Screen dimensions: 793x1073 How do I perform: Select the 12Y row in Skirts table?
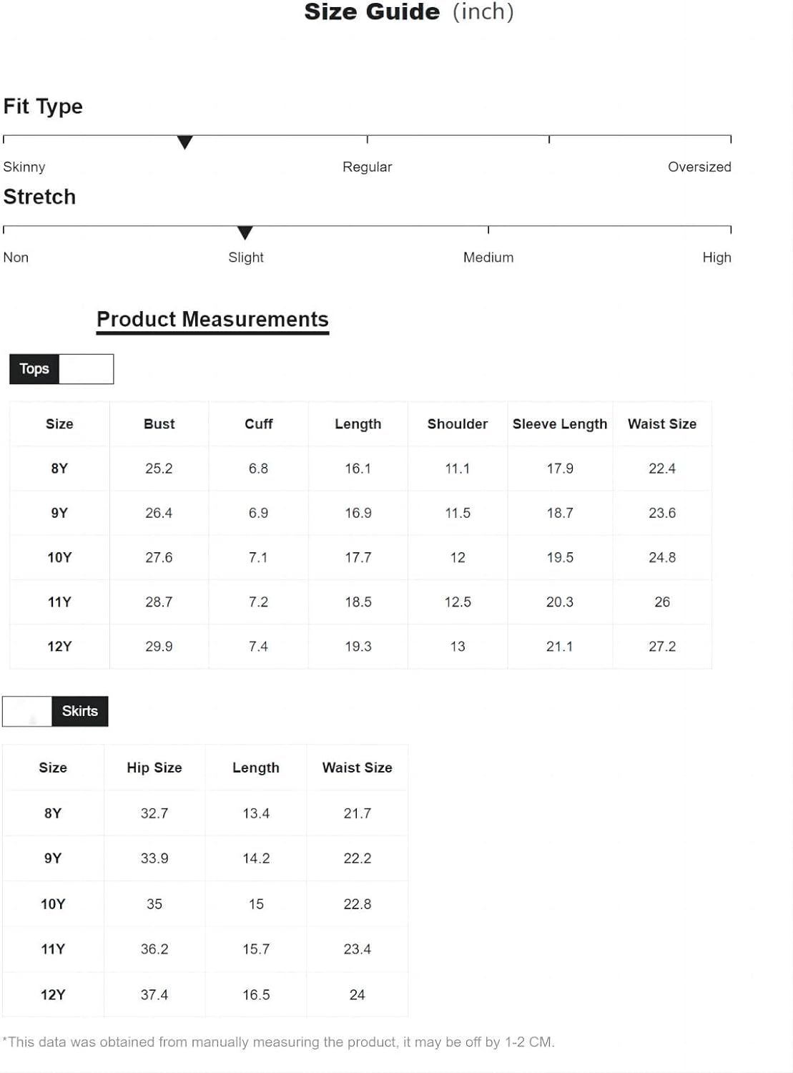tap(205, 994)
